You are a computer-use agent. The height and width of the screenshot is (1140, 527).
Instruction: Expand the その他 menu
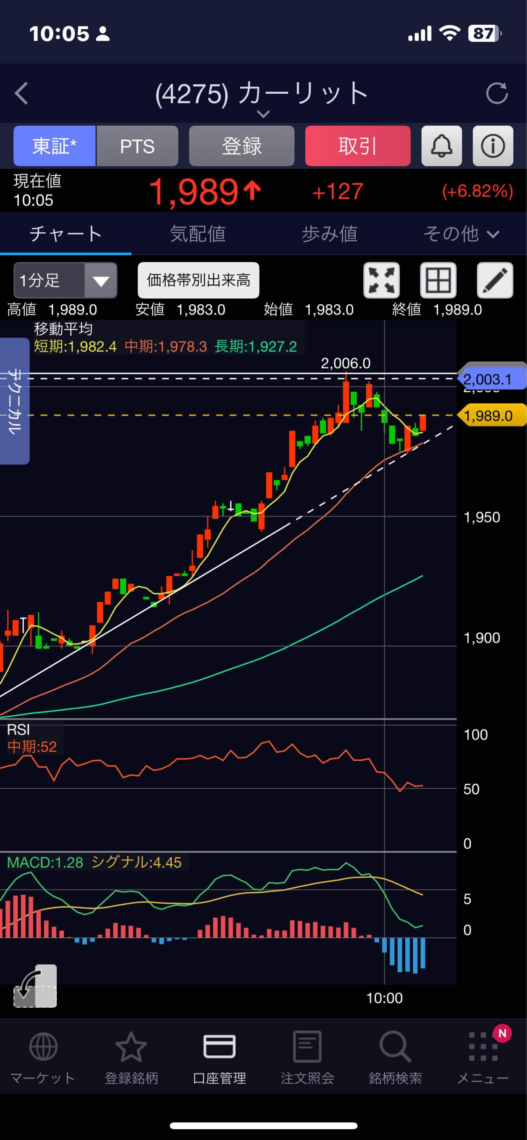click(x=460, y=234)
